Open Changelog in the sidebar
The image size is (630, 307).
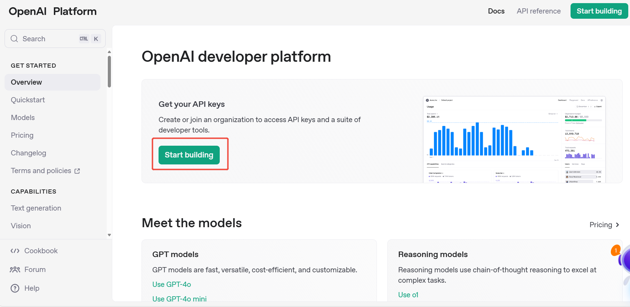pyautogui.click(x=29, y=153)
